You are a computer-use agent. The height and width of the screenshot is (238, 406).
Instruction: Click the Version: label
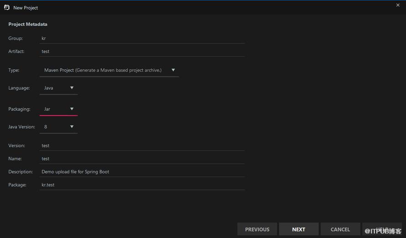point(16,146)
